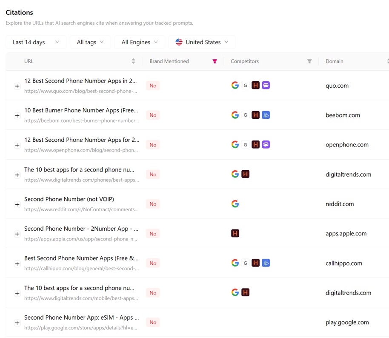This screenshot has height=338, width=389.
Task: Click the grey G icon in openphone.com row
Action: pos(245,145)
